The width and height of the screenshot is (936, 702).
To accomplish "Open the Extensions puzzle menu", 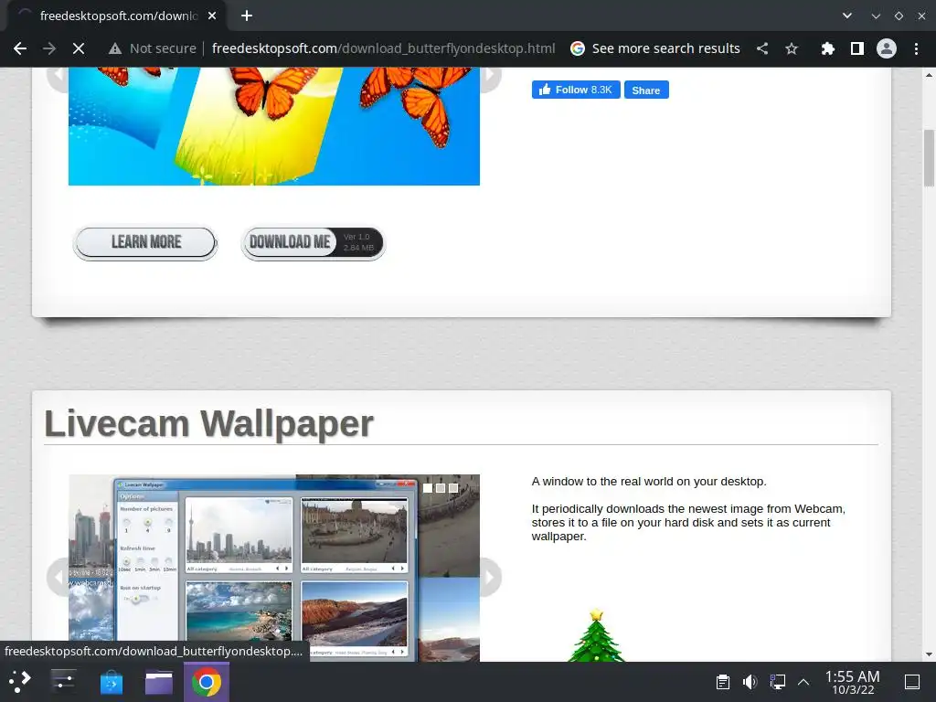I will (827, 48).
